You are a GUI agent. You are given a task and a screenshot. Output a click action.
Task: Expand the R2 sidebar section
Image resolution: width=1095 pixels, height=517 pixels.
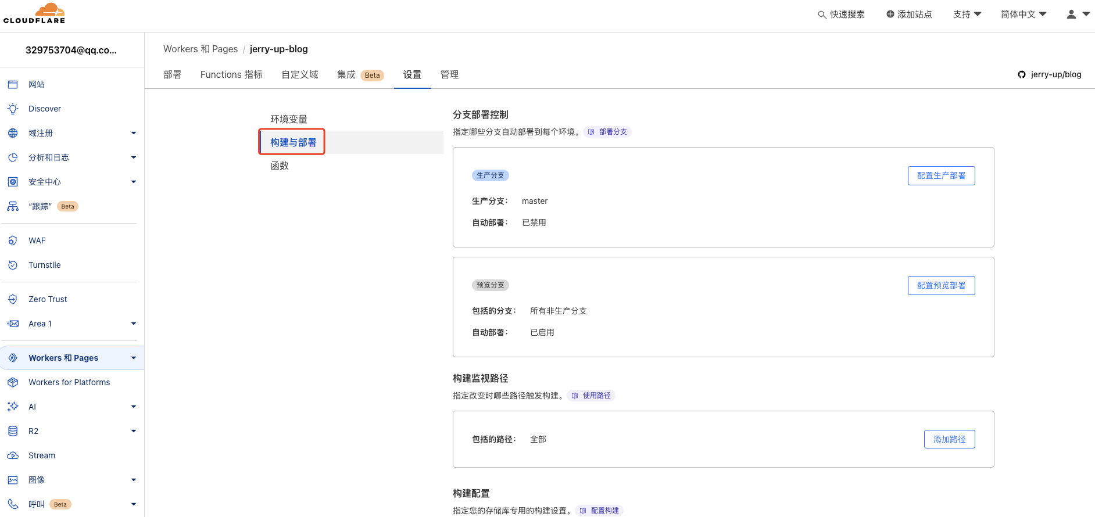134,431
